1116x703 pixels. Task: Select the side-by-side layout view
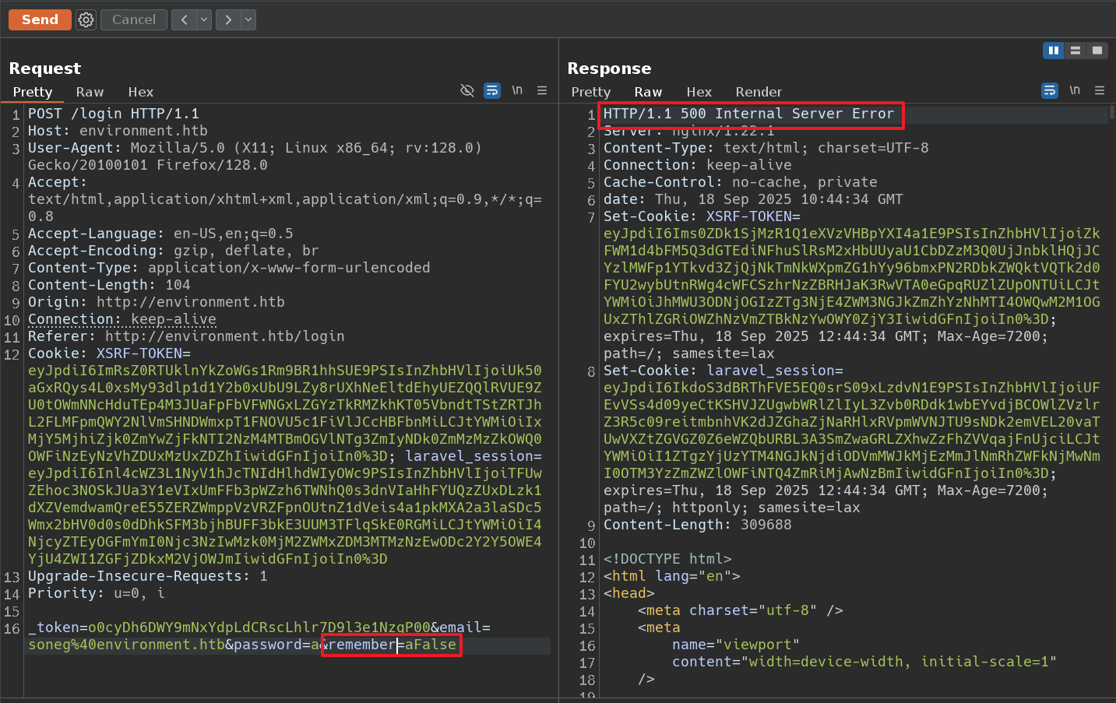pyautogui.click(x=1053, y=51)
